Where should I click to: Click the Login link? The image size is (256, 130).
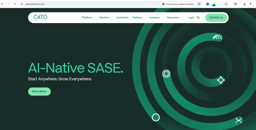191,18
